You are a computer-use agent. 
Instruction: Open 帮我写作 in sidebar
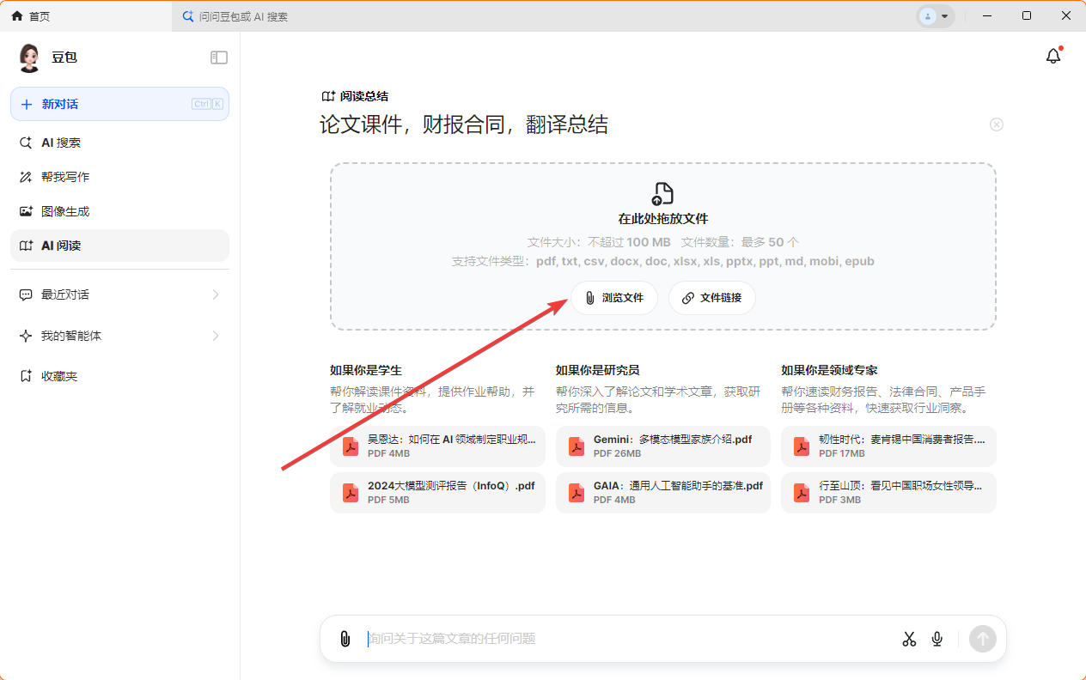(119, 177)
